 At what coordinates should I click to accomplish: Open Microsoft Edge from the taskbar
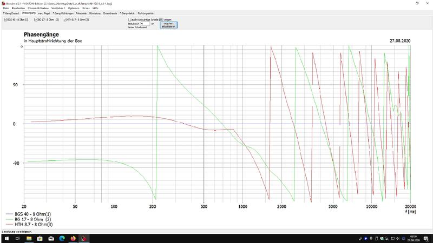61,238
